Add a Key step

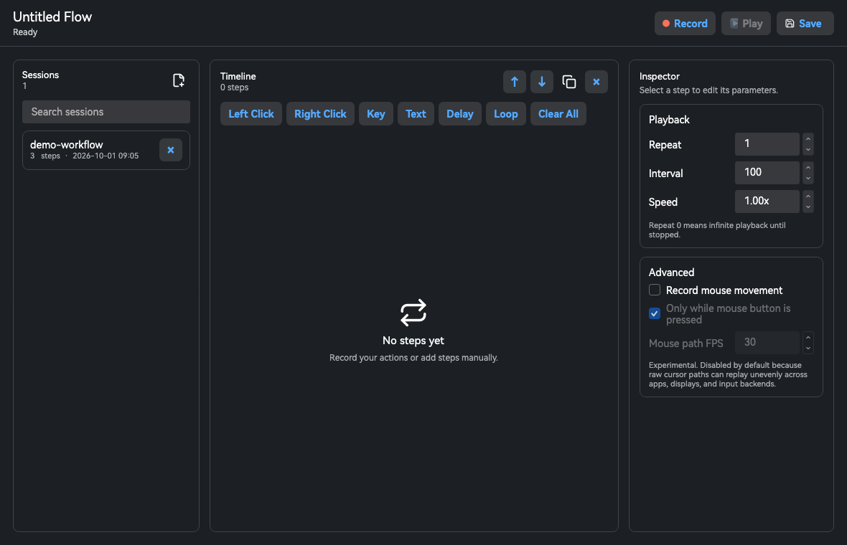pyautogui.click(x=376, y=114)
